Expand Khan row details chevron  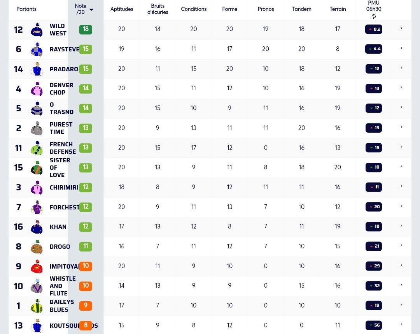click(401, 226)
